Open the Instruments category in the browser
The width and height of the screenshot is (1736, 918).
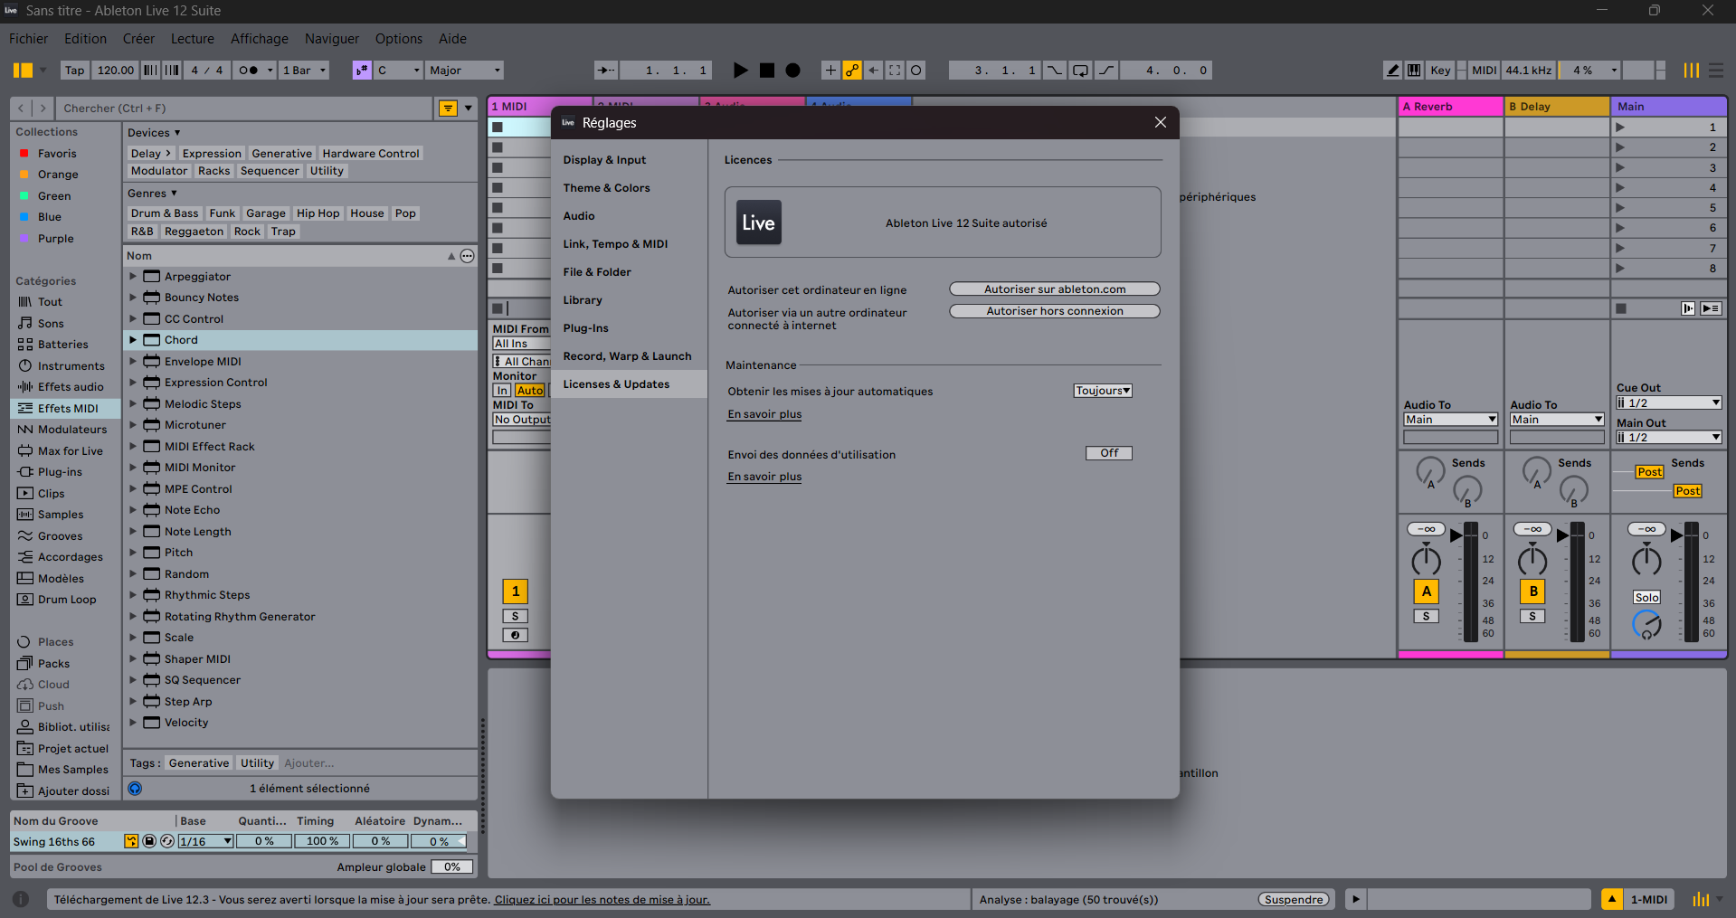pos(65,365)
